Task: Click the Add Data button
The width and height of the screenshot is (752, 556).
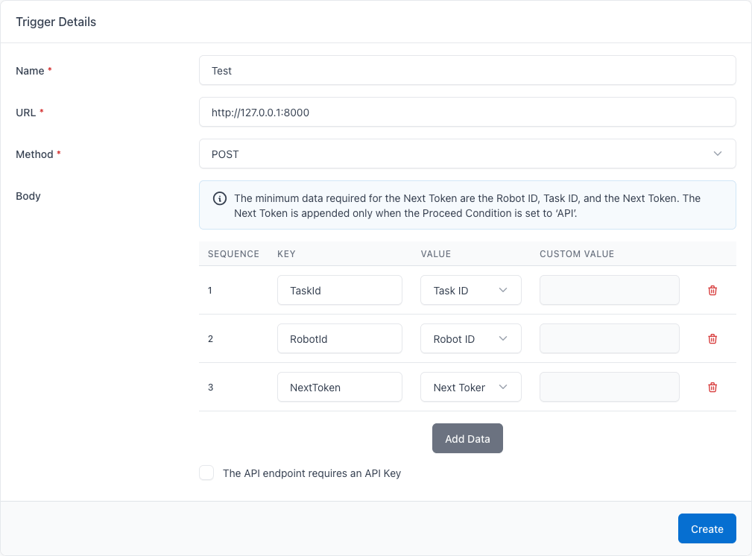Action: pyautogui.click(x=467, y=438)
